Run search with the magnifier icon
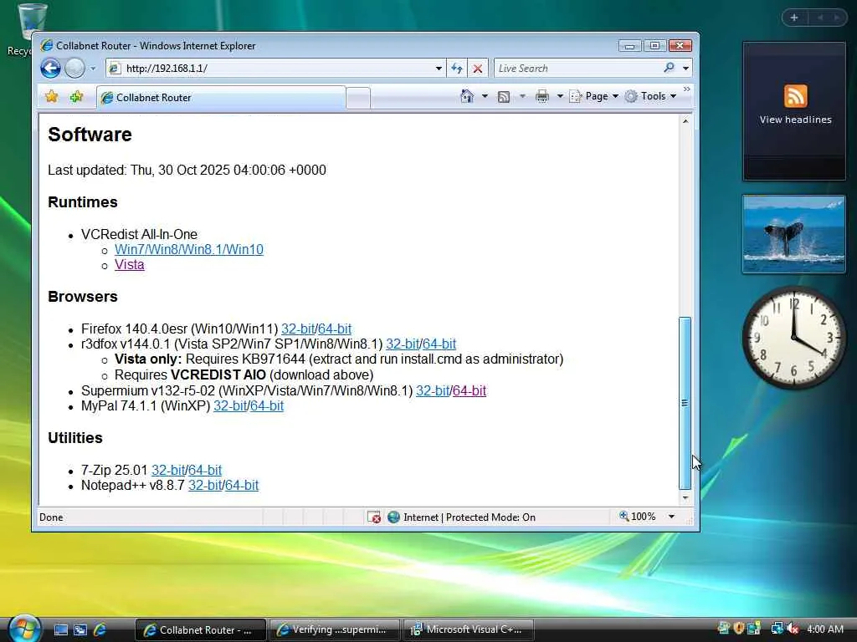Screen dimensions: 857x642 tap(669, 68)
